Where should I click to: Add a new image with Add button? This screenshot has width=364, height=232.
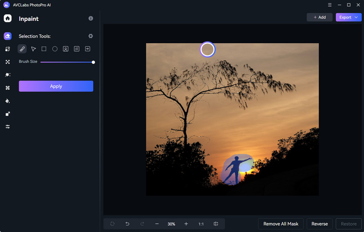tap(320, 17)
